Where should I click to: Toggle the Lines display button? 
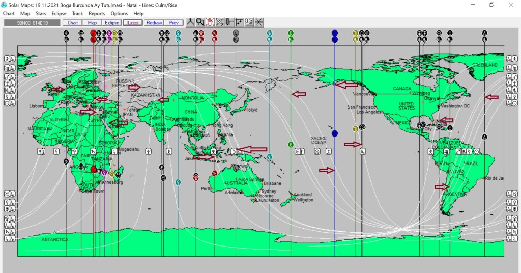(133, 23)
